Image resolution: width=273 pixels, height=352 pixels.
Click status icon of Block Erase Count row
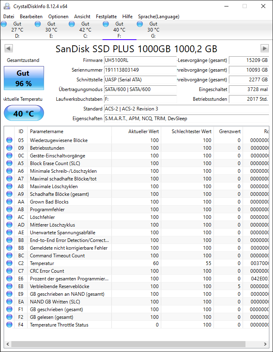coord(9,163)
